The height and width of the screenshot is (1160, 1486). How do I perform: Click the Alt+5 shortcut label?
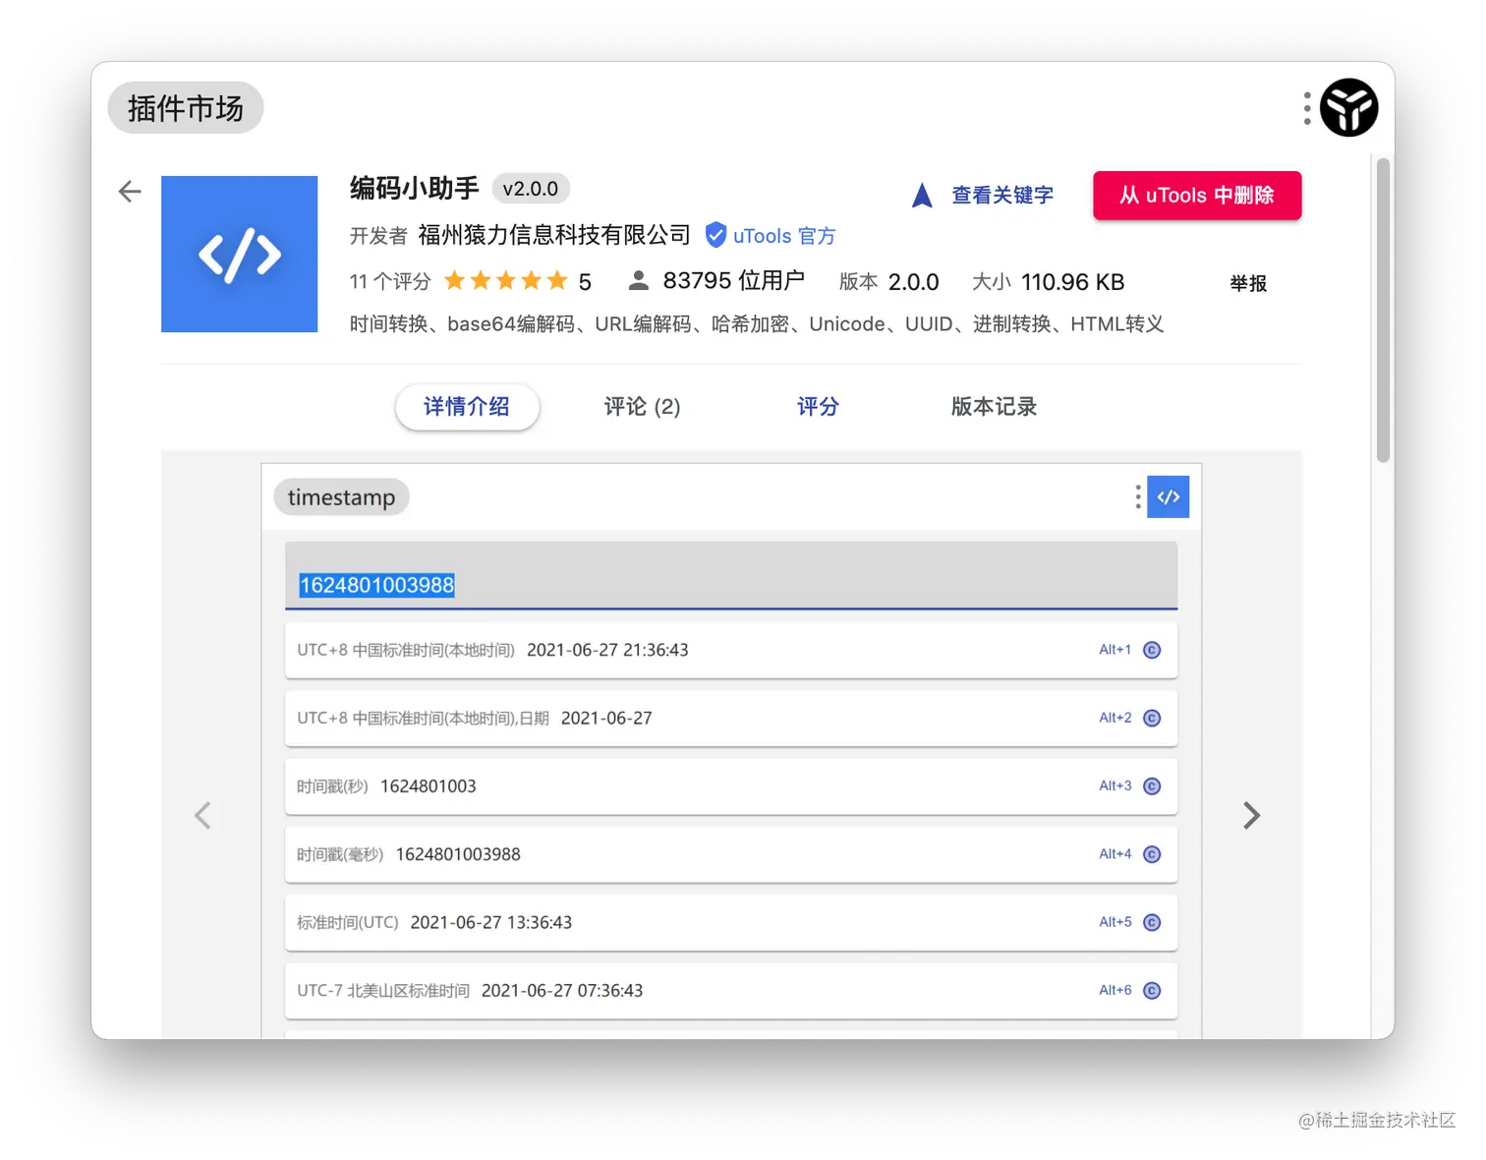click(1114, 922)
